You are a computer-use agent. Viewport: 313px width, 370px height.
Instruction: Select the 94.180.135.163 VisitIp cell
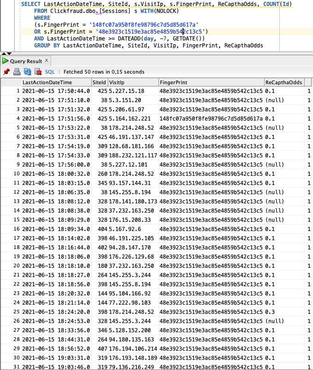pyautogui.click(x=133, y=340)
